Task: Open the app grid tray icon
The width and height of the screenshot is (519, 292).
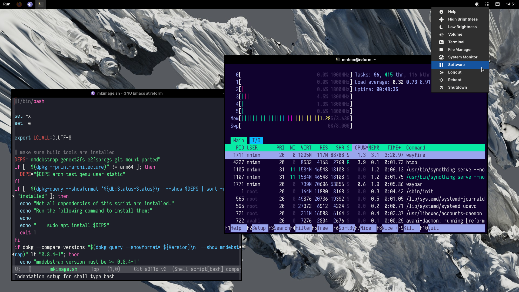Action: tap(487, 4)
